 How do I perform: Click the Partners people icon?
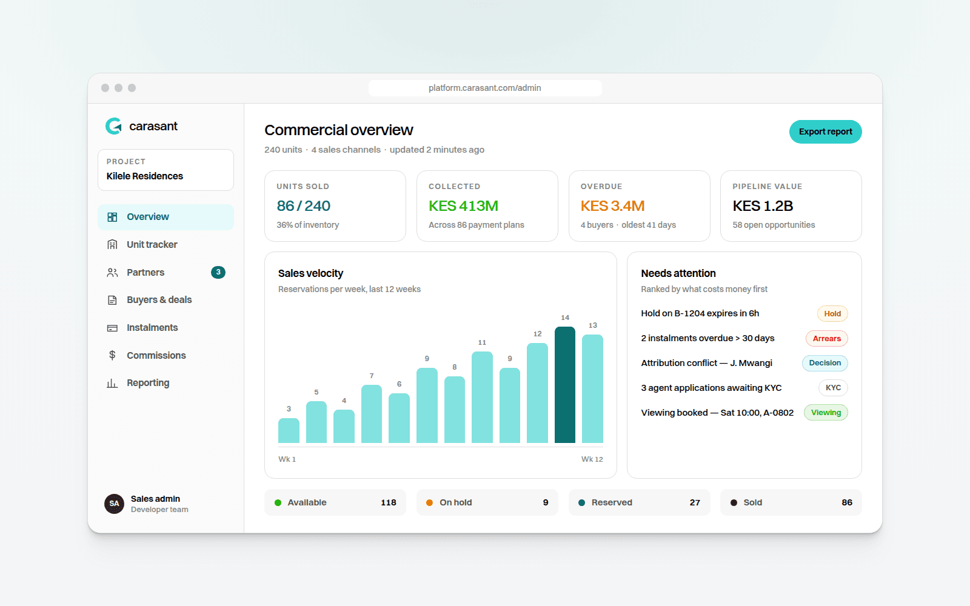pyautogui.click(x=112, y=273)
